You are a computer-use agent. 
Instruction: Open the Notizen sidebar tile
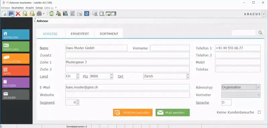click(x=16, y=83)
